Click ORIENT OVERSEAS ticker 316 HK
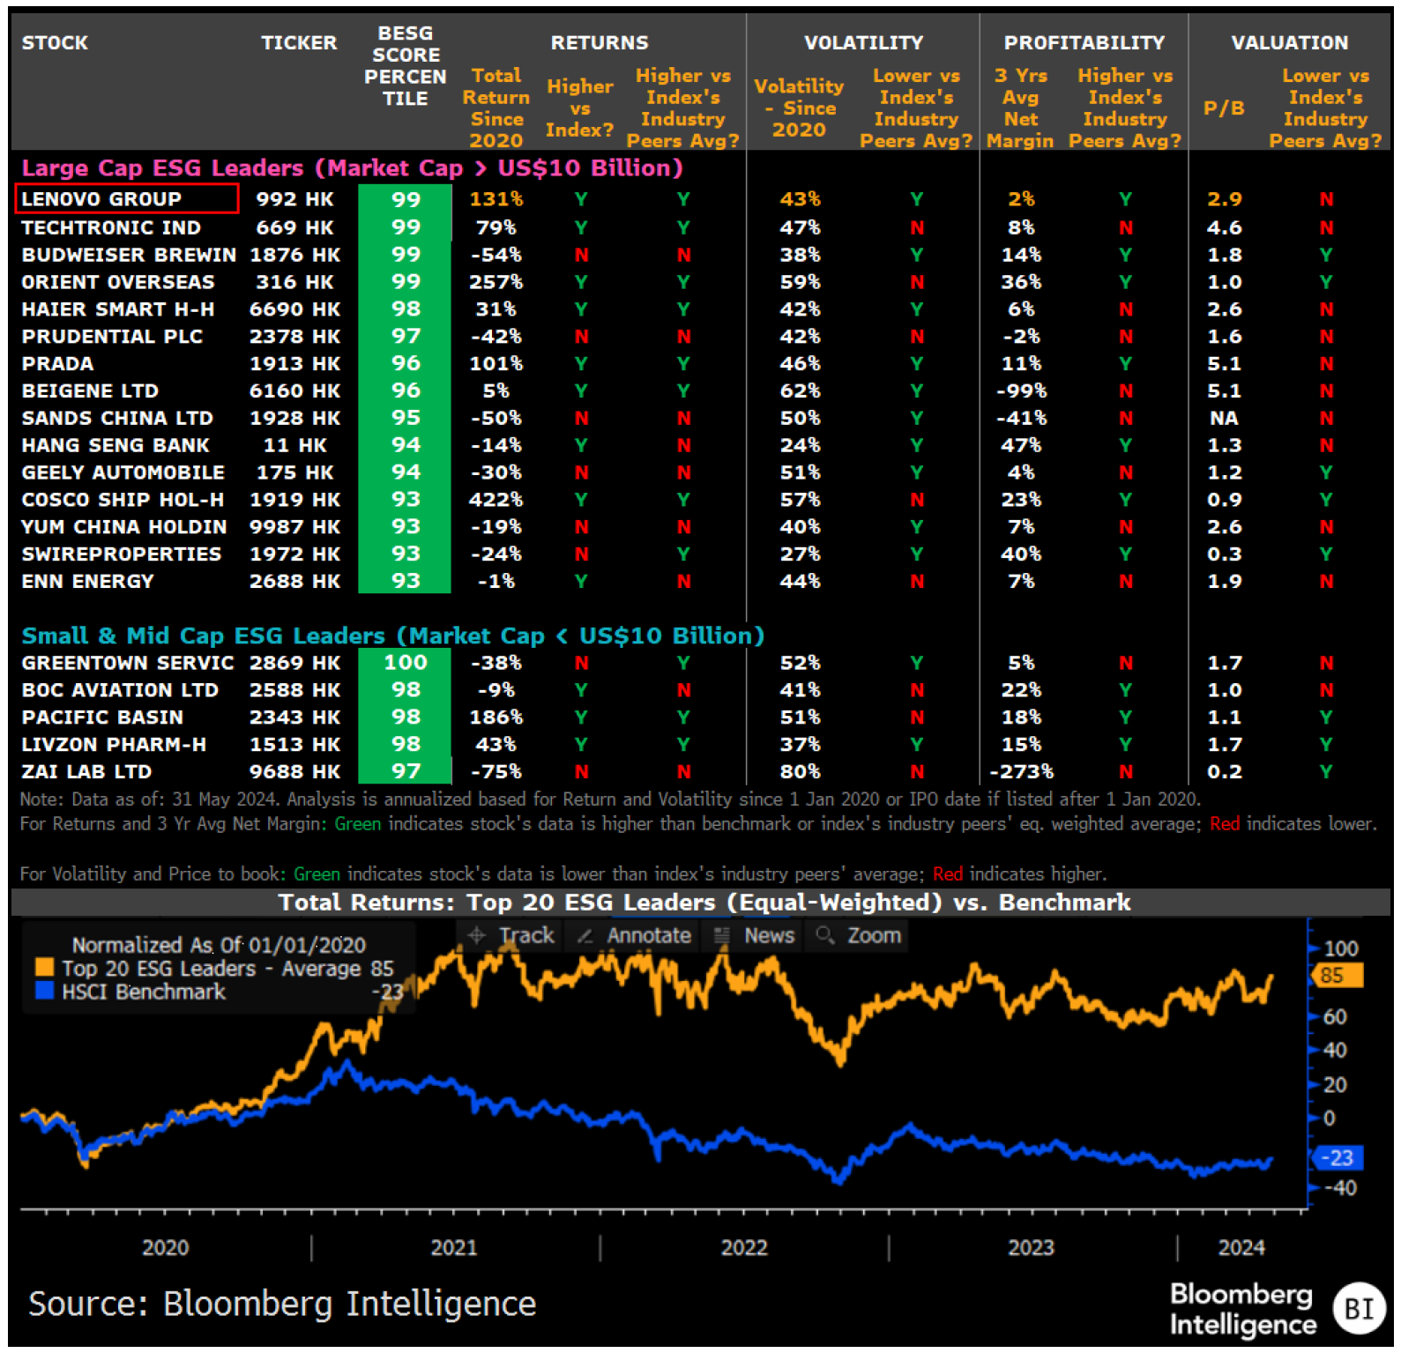This screenshot has width=1401, height=1353. (294, 282)
